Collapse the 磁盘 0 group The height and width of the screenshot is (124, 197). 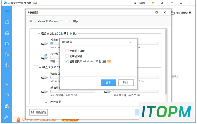point(39,34)
